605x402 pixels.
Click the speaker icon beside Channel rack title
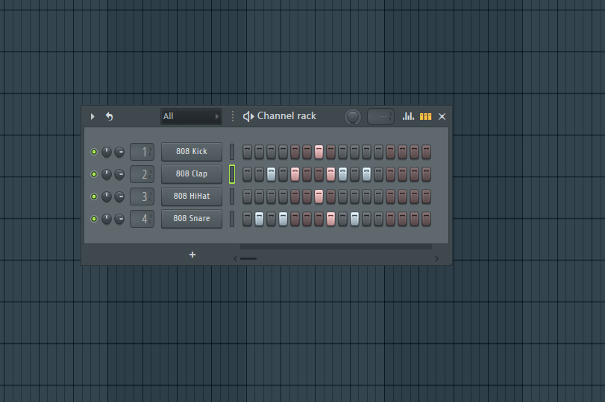coord(248,116)
